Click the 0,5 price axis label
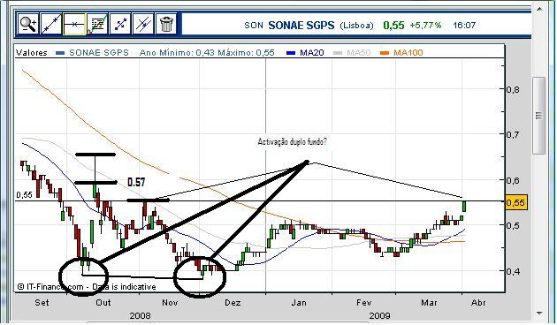Viewport: 557px width, 325px height. [513, 225]
